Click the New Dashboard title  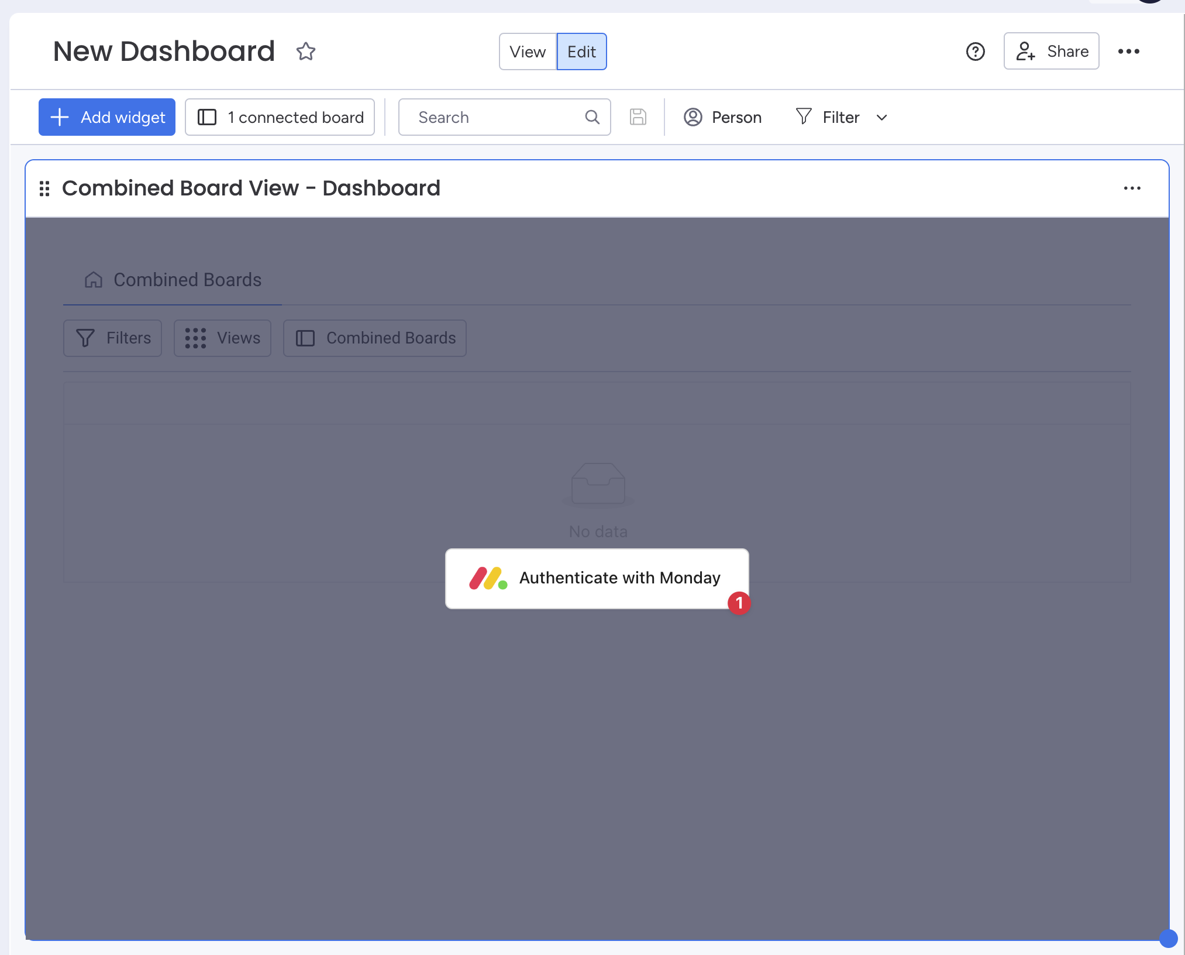point(164,51)
